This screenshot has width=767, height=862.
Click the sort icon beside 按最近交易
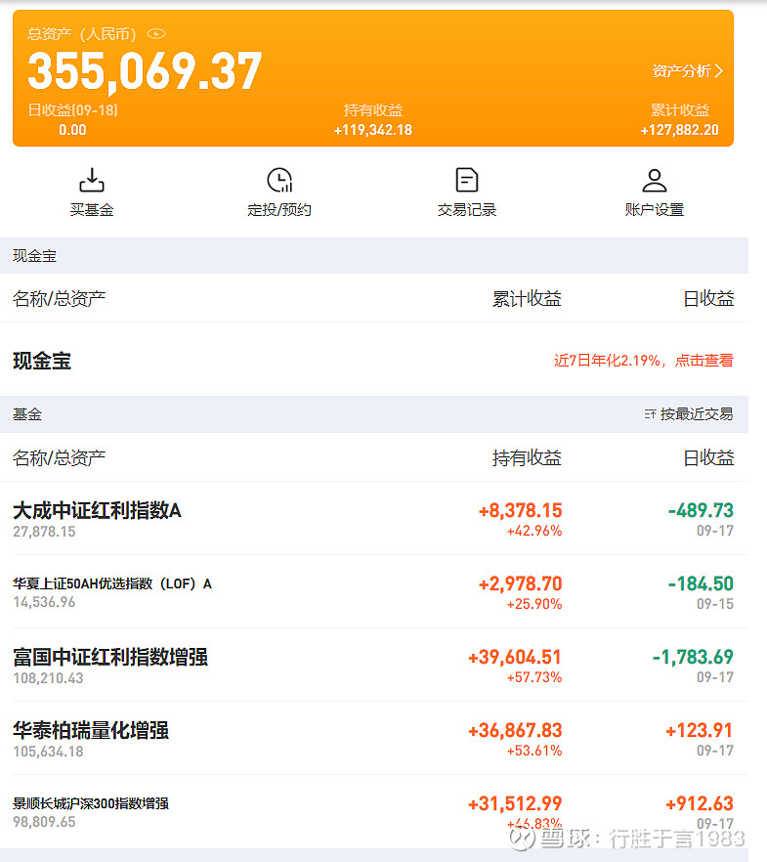coord(650,414)
